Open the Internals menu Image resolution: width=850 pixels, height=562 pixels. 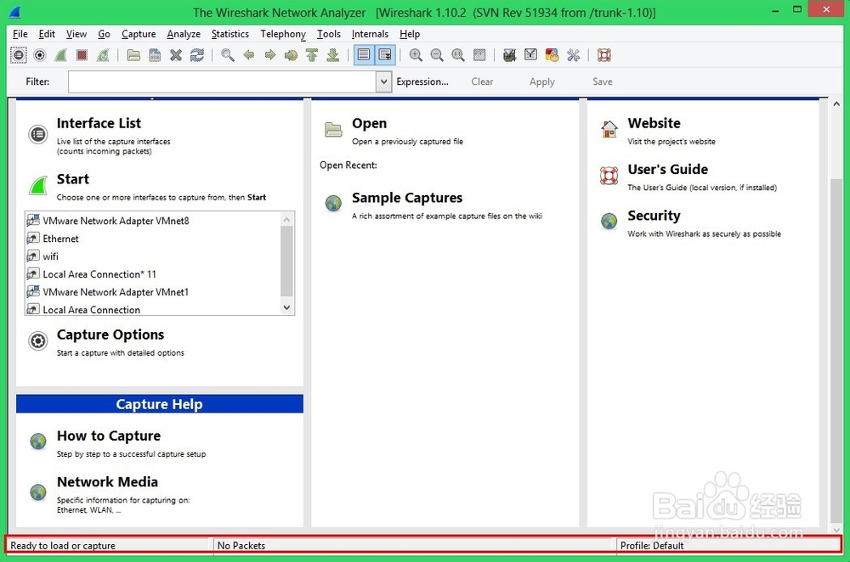pyautogui.click(x=370, y=34)
